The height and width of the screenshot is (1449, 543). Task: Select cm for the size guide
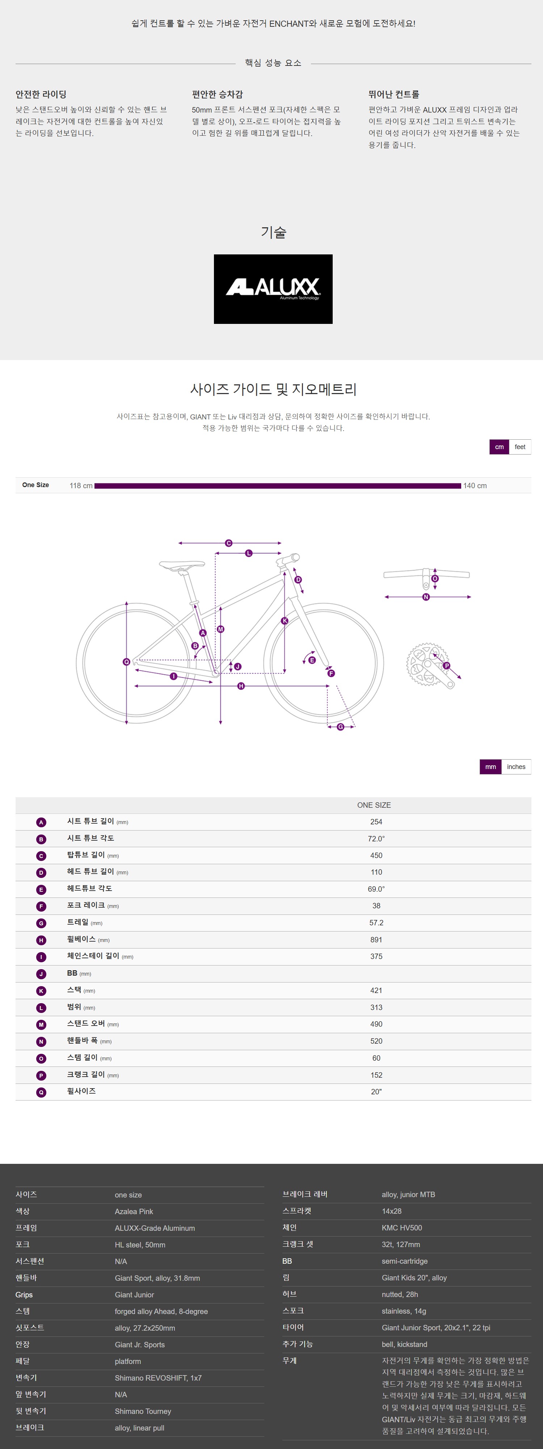499,447
